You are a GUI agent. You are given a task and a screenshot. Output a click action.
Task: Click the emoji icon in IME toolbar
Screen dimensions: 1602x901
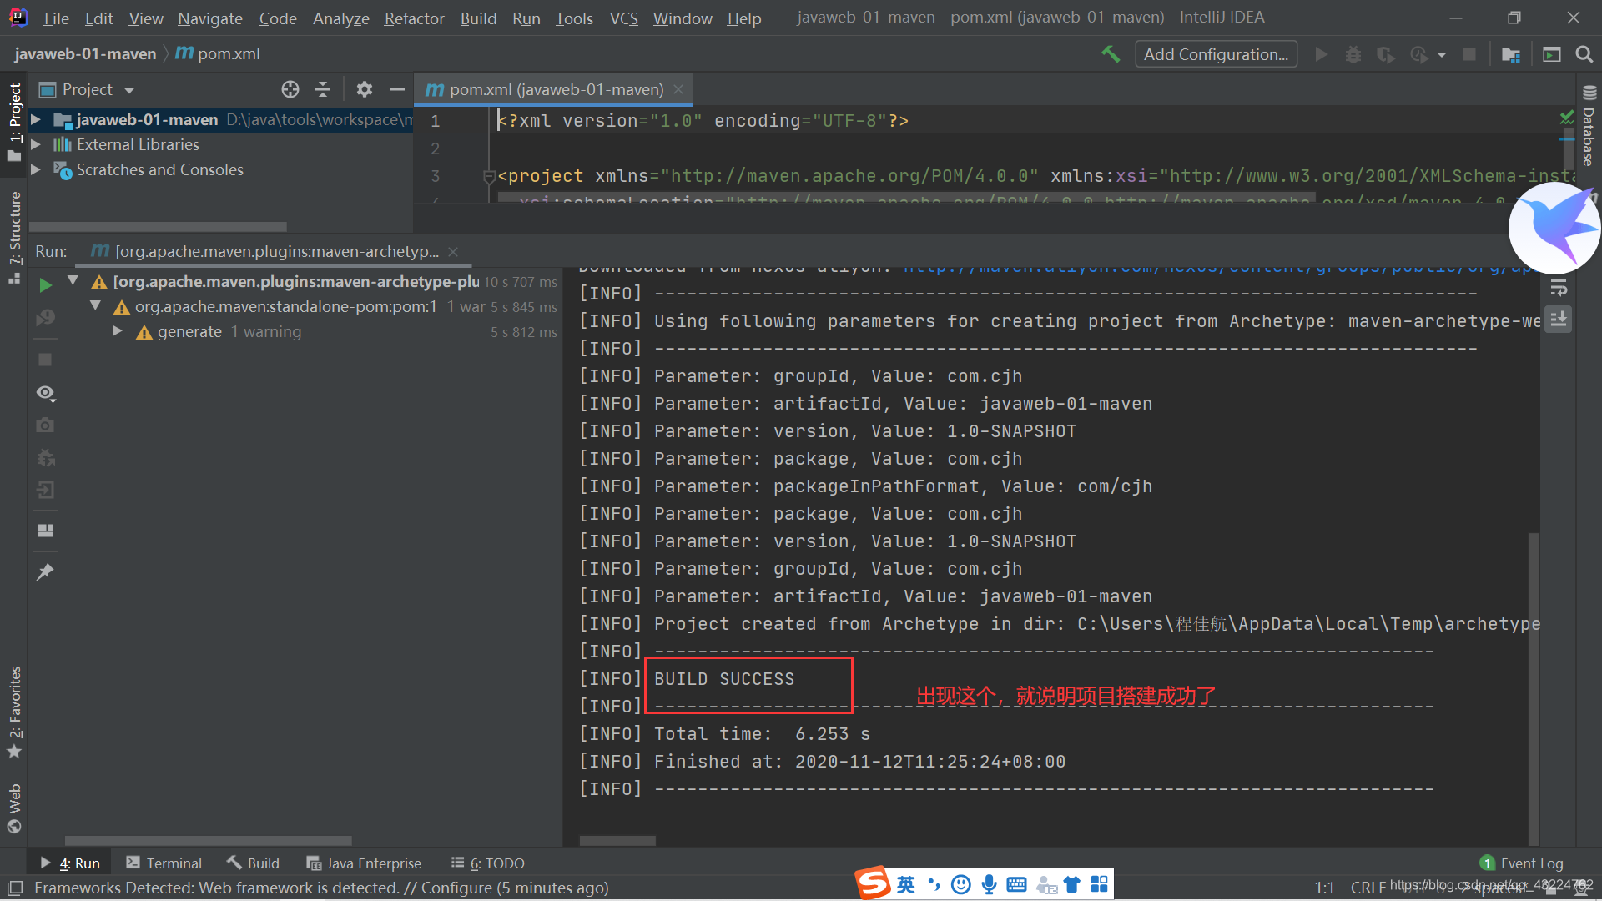[x=961, y=884]
